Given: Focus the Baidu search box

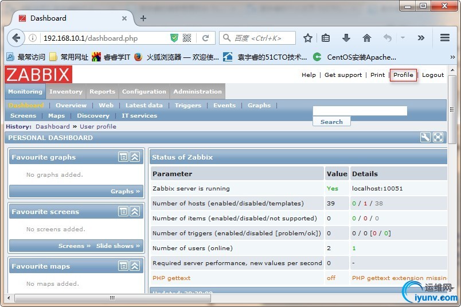Looking at the screenshot, I should [x=257, y=38].
